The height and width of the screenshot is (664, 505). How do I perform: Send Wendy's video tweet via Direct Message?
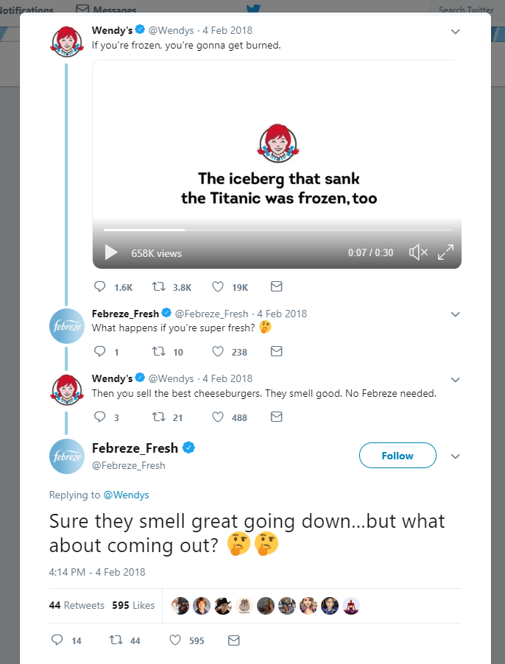[x=276, y=286]
